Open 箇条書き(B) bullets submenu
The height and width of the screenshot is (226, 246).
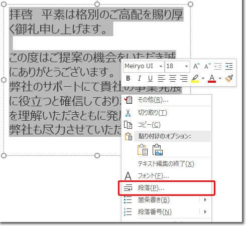click(166, 200)
